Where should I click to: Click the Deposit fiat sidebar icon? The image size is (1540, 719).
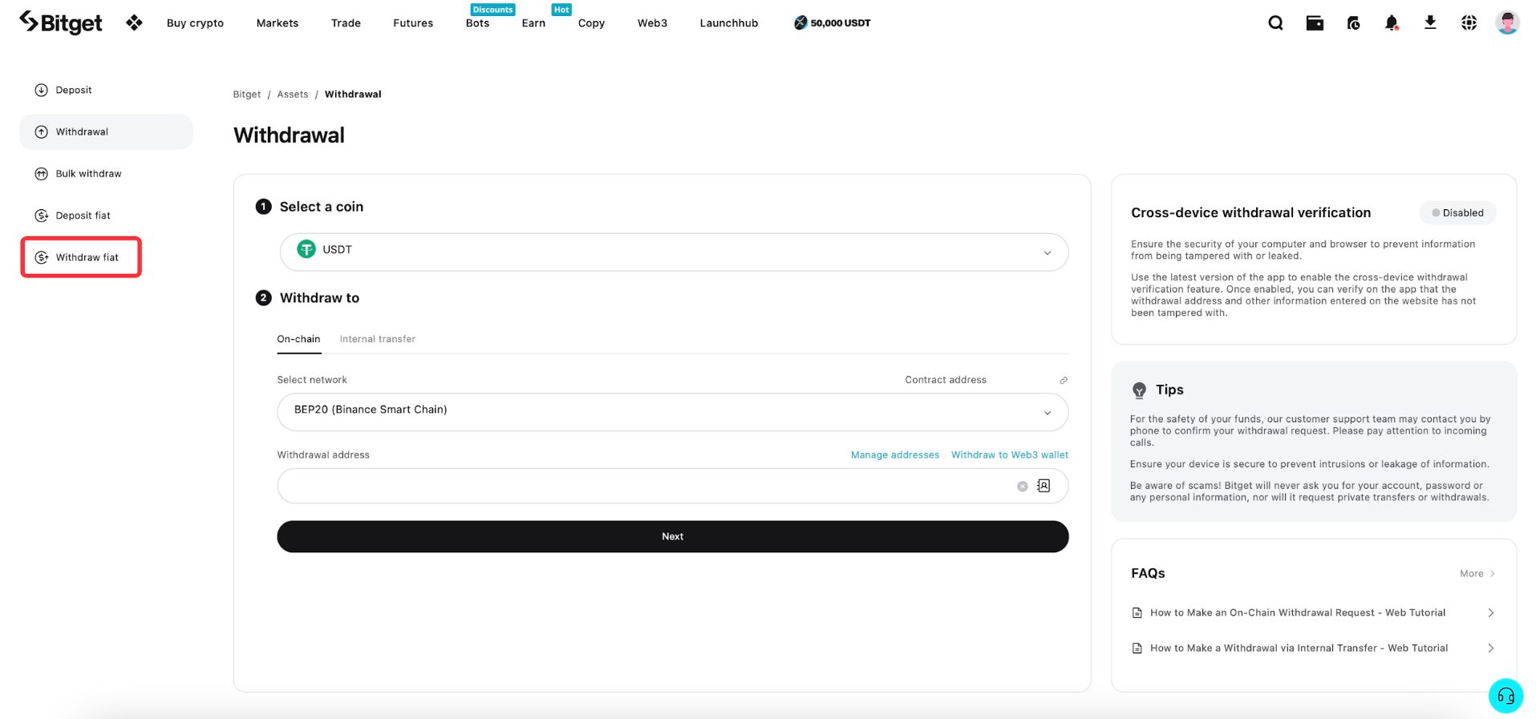click(x=41, y=216)
